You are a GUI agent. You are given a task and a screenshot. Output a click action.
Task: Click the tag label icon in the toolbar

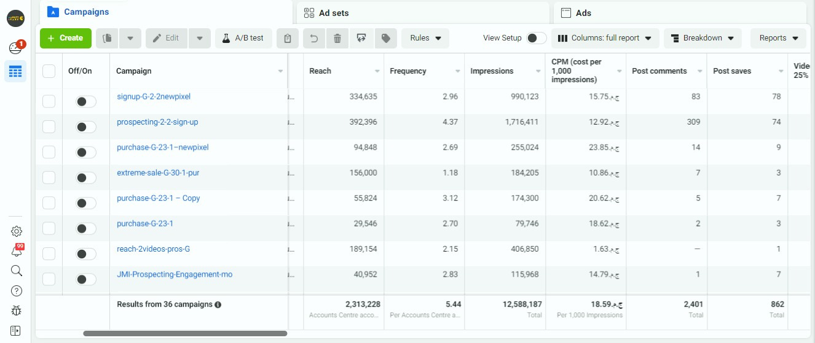pyautogui.click(x=386, y=38)
